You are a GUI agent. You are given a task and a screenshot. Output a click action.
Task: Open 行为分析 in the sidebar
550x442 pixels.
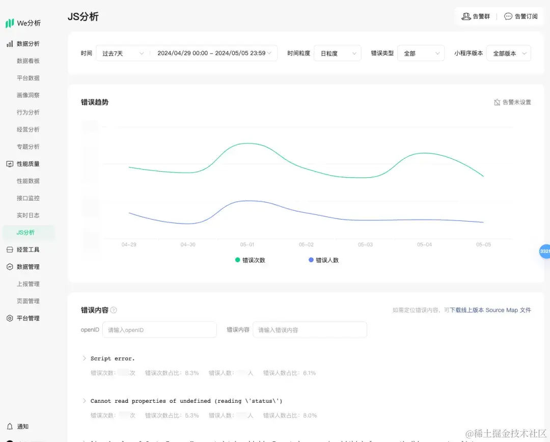pyautogui.click(x=28, y=113)
